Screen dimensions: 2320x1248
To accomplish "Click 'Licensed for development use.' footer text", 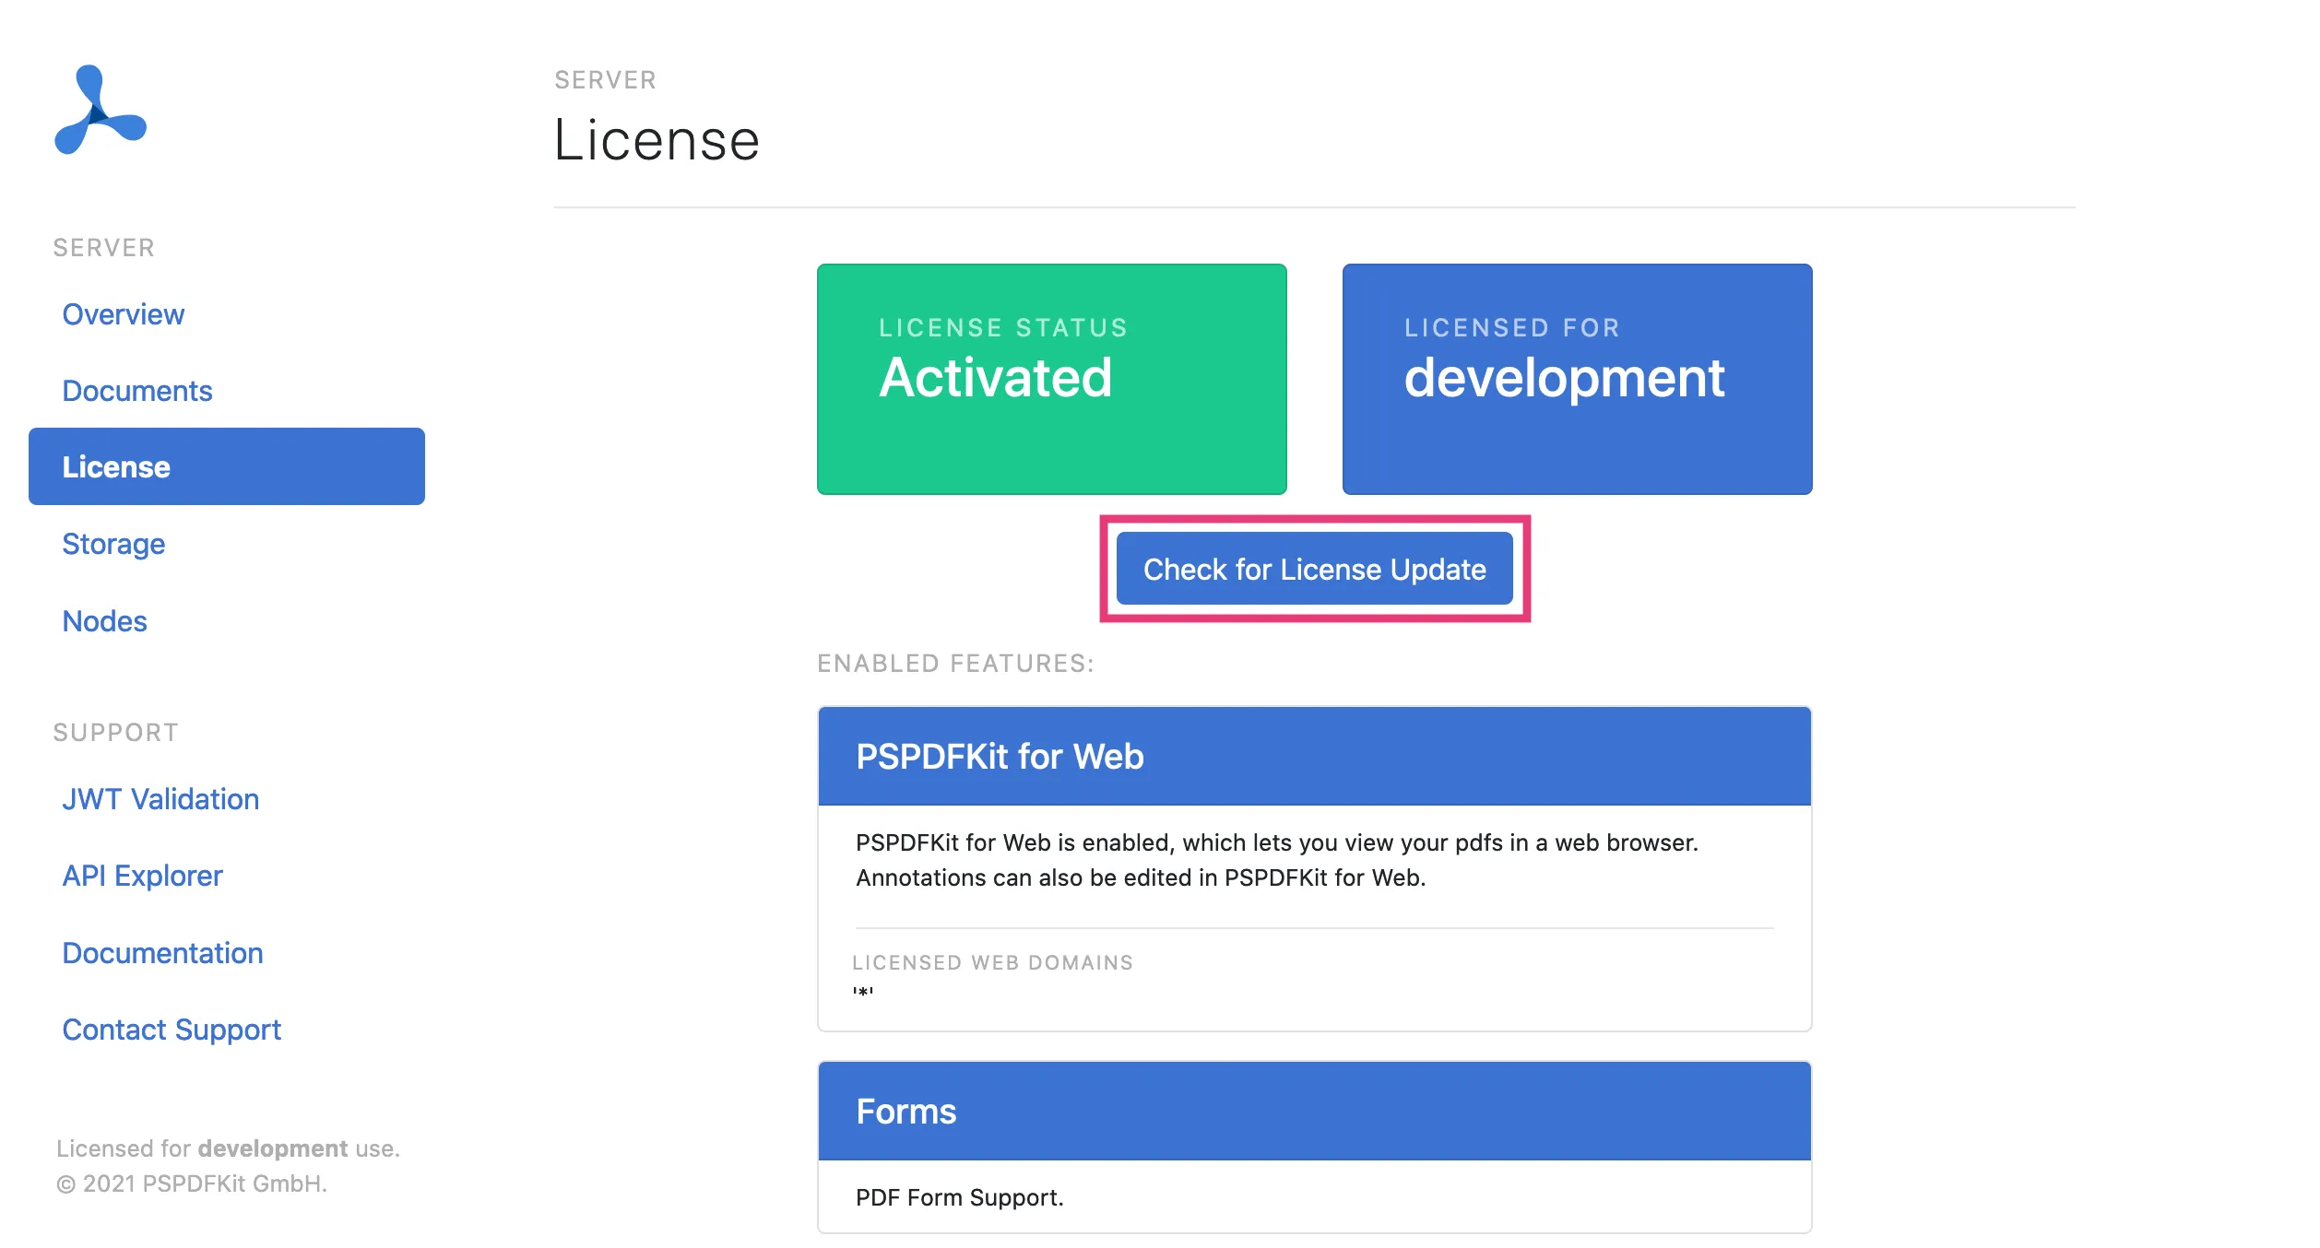I will click(x=228, y=1148).
